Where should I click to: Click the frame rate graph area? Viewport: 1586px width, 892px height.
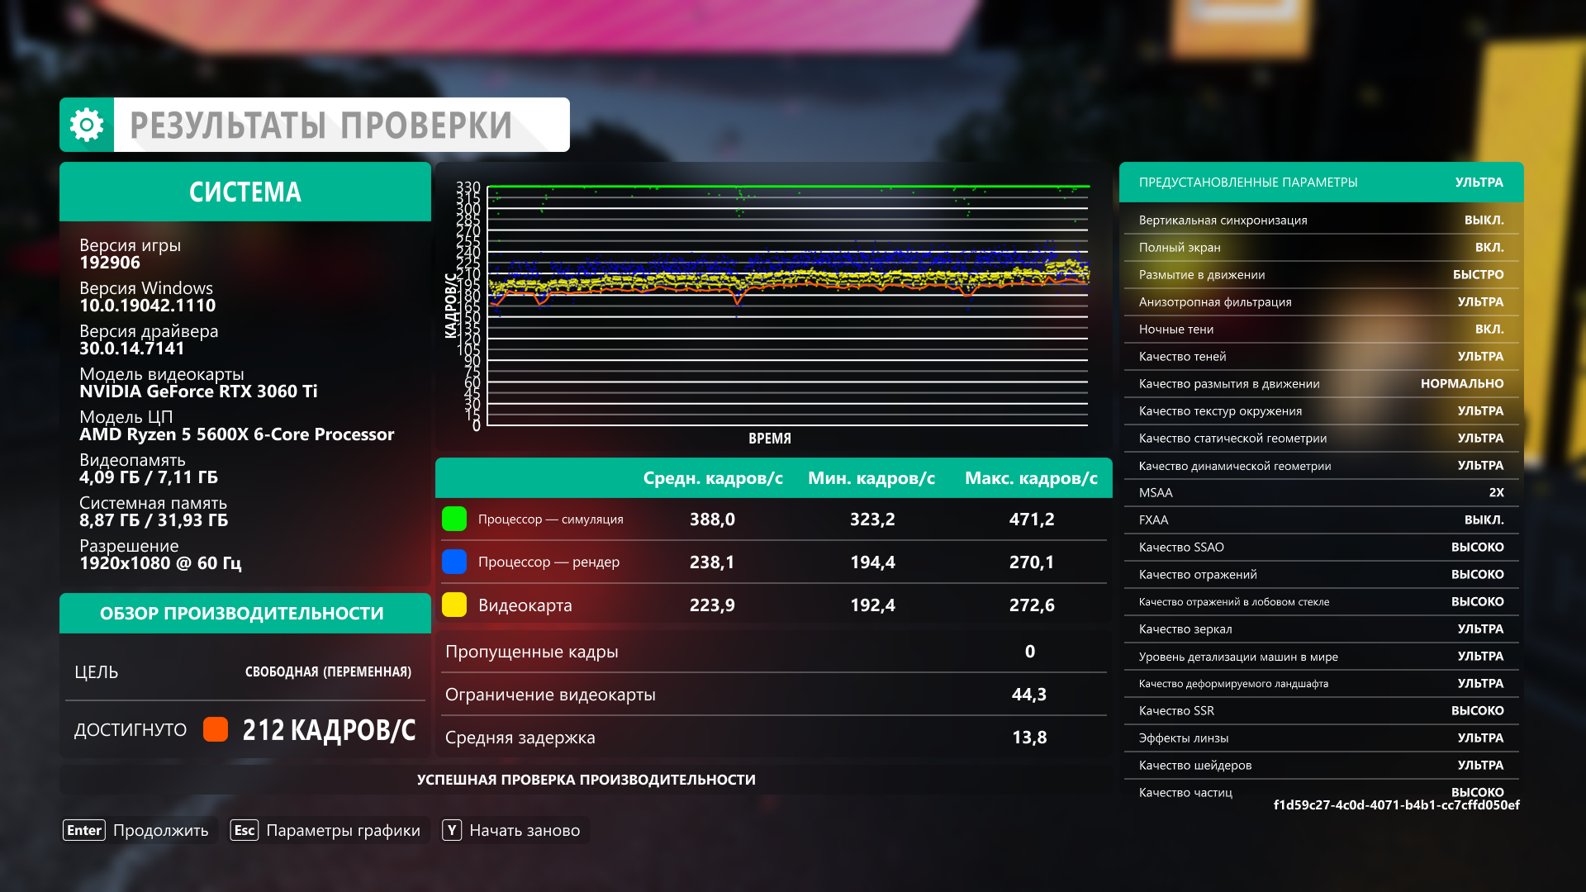pyautogui.click(x=787, y=306)
